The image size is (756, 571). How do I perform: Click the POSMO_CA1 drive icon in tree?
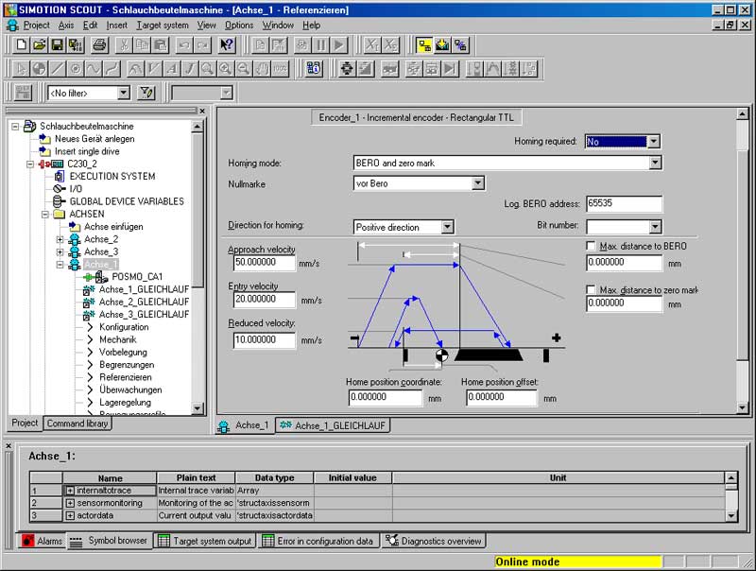99,276
